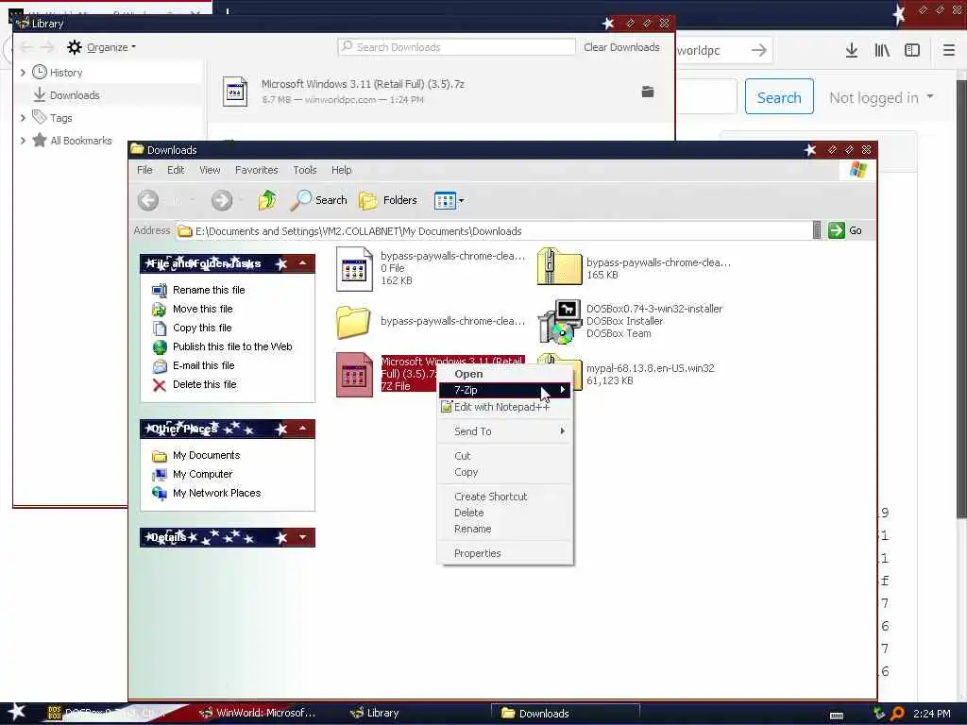Image resolution: width=967 pixels, height=725 pixels.
Task: Expand All Bookmarks in Library sidebar
Action: [23, 141]
